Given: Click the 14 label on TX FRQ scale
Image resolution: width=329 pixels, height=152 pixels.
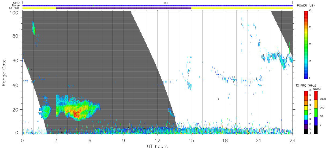Looking at the screenshot, I should [x=310, y=110].
